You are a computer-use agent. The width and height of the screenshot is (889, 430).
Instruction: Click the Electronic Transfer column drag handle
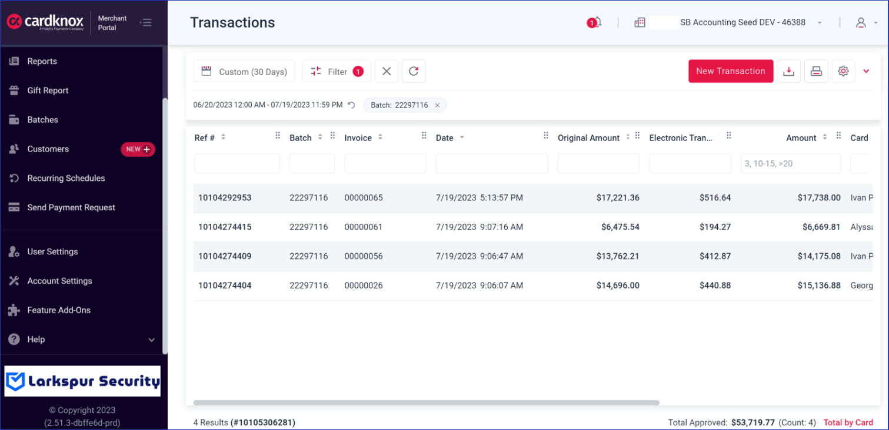[x=728, y=136]
